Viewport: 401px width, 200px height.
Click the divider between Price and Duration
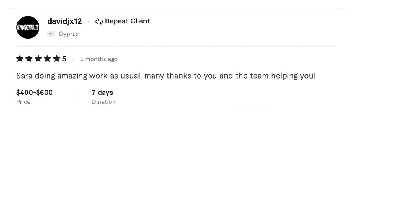point(72,97)
